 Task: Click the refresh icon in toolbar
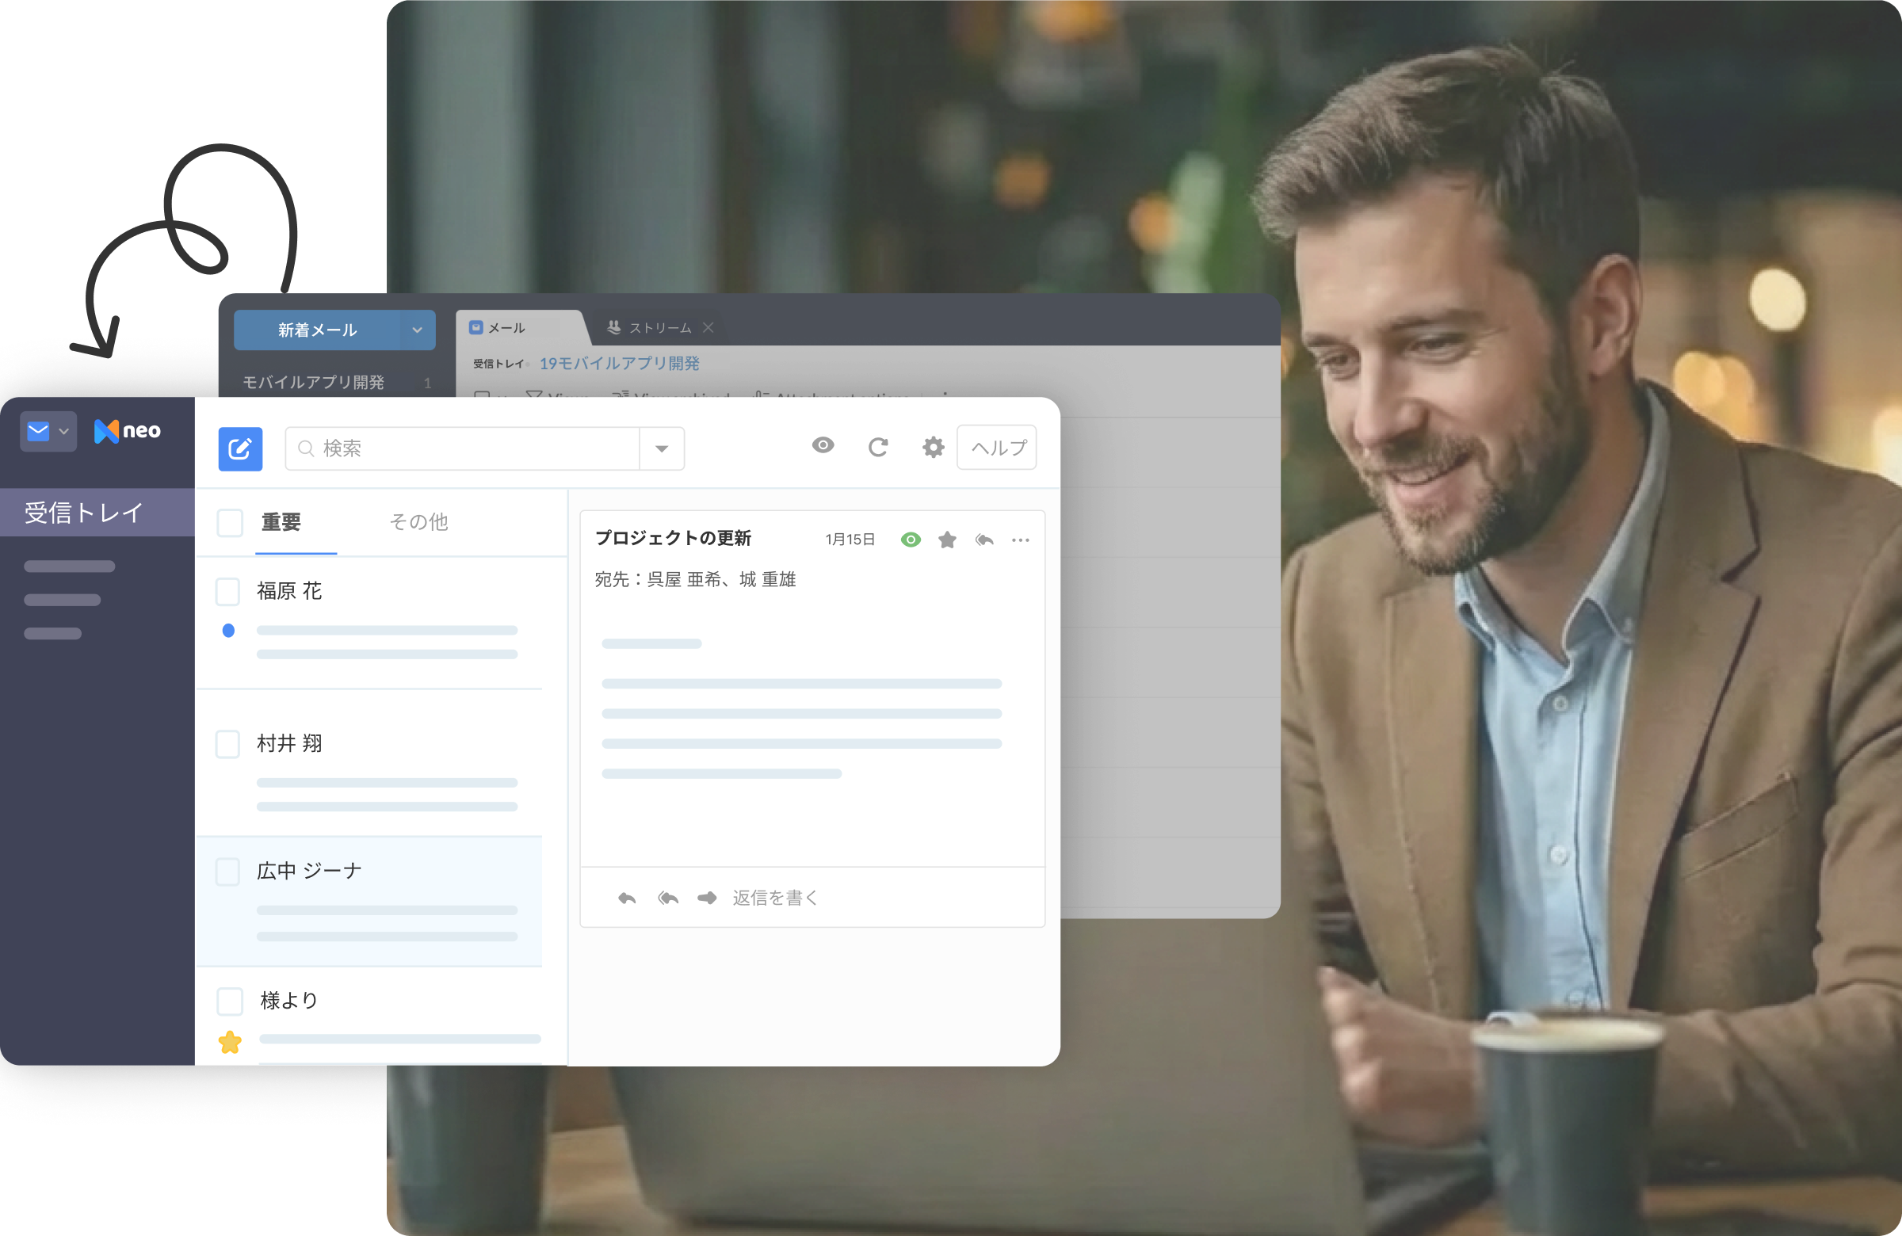[x=877, y=448]
